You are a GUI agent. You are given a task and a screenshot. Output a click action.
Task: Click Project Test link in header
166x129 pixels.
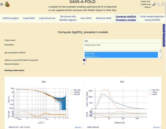click(145, 2)
